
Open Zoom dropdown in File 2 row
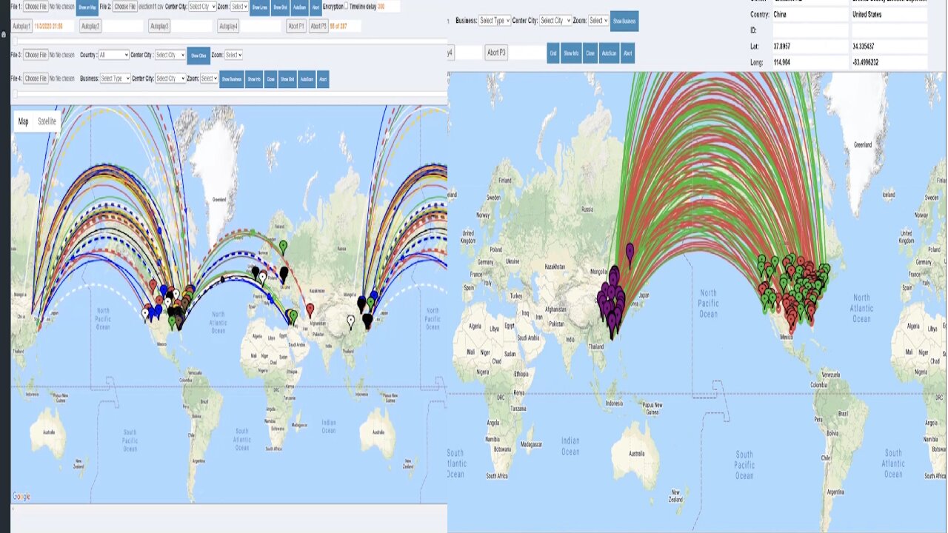tap(239, 7)
